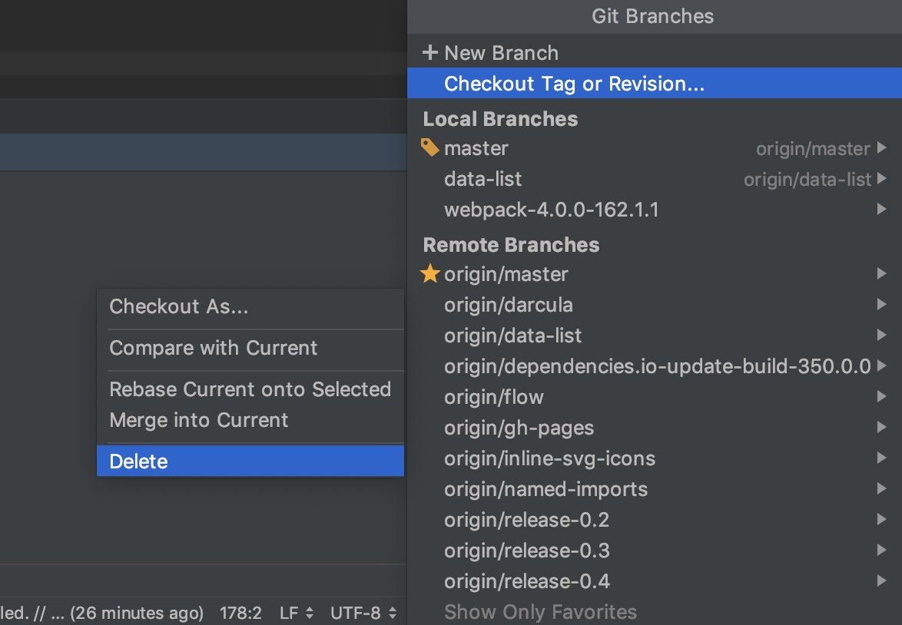
Task: Select the origin/release-0.3 remote branch
Action: click(526, 551)
